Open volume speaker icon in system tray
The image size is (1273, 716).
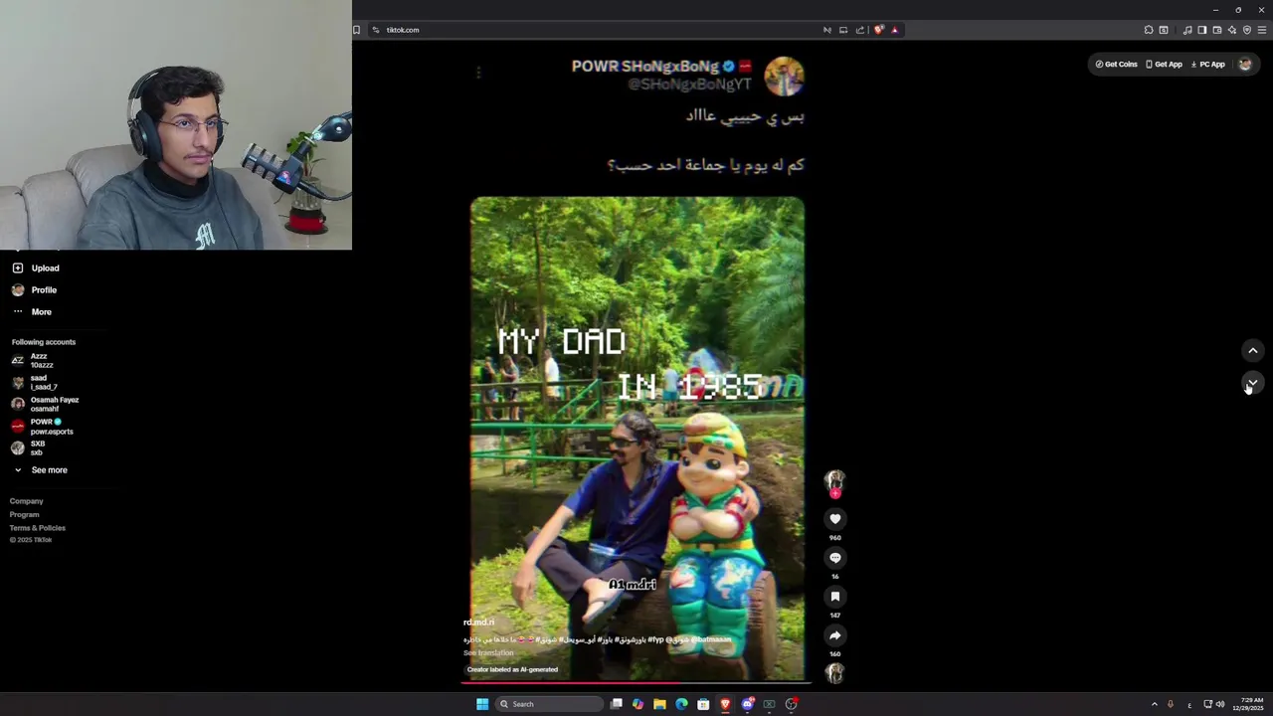pos(1220,704)
